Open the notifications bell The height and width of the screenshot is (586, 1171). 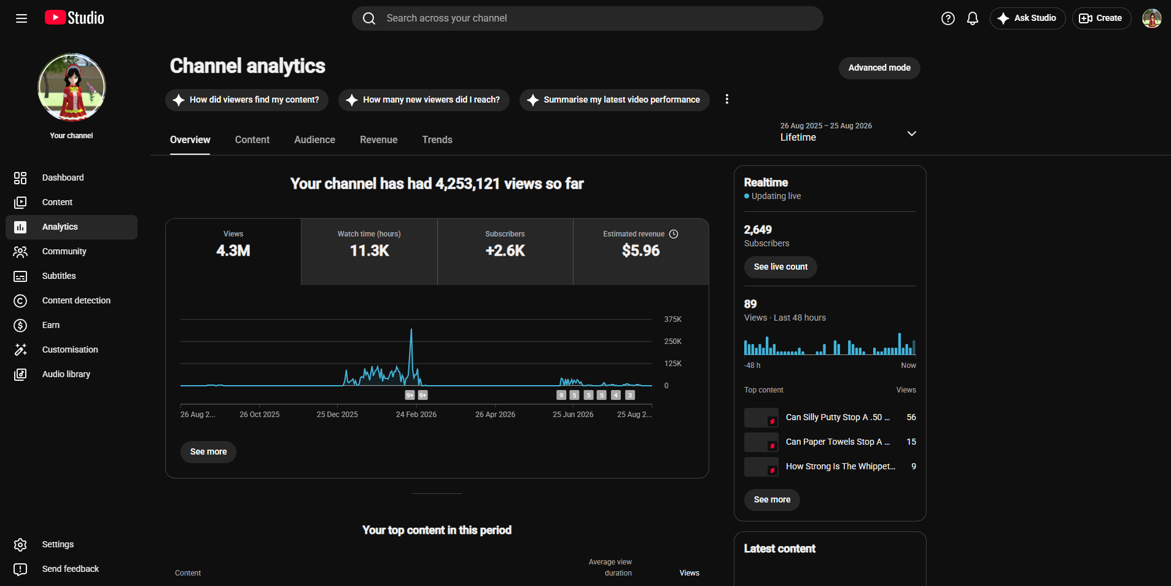[973, 18]
